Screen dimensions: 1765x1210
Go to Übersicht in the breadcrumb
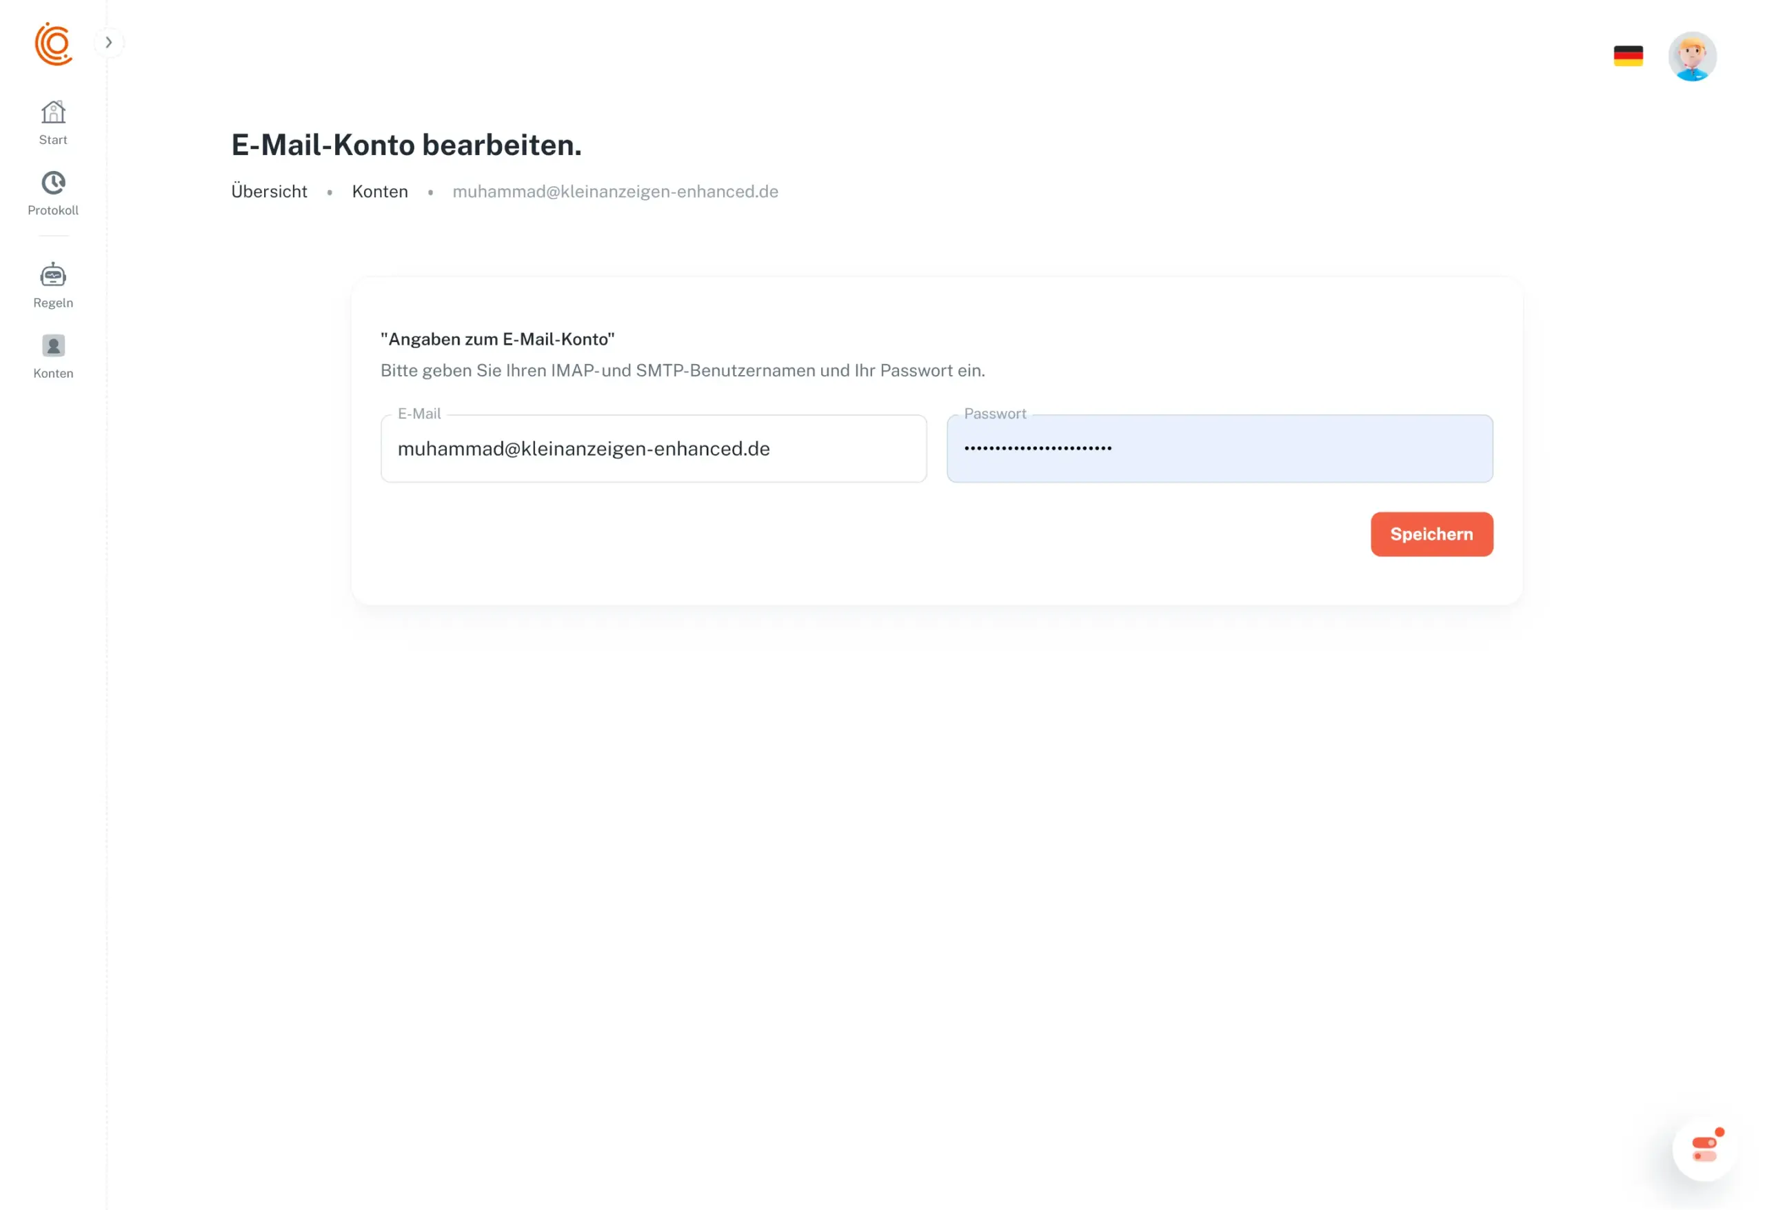(x=269, y=192)
